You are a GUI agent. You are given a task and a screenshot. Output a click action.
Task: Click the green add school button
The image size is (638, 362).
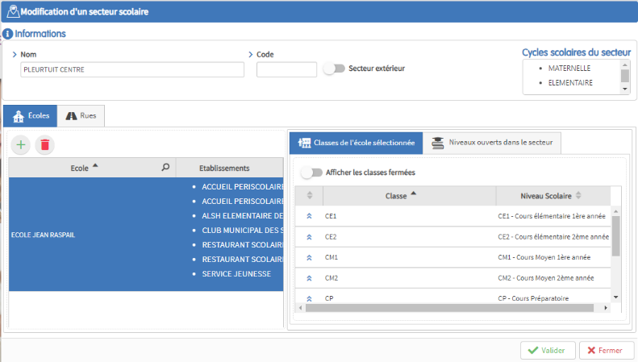(21, 145)
